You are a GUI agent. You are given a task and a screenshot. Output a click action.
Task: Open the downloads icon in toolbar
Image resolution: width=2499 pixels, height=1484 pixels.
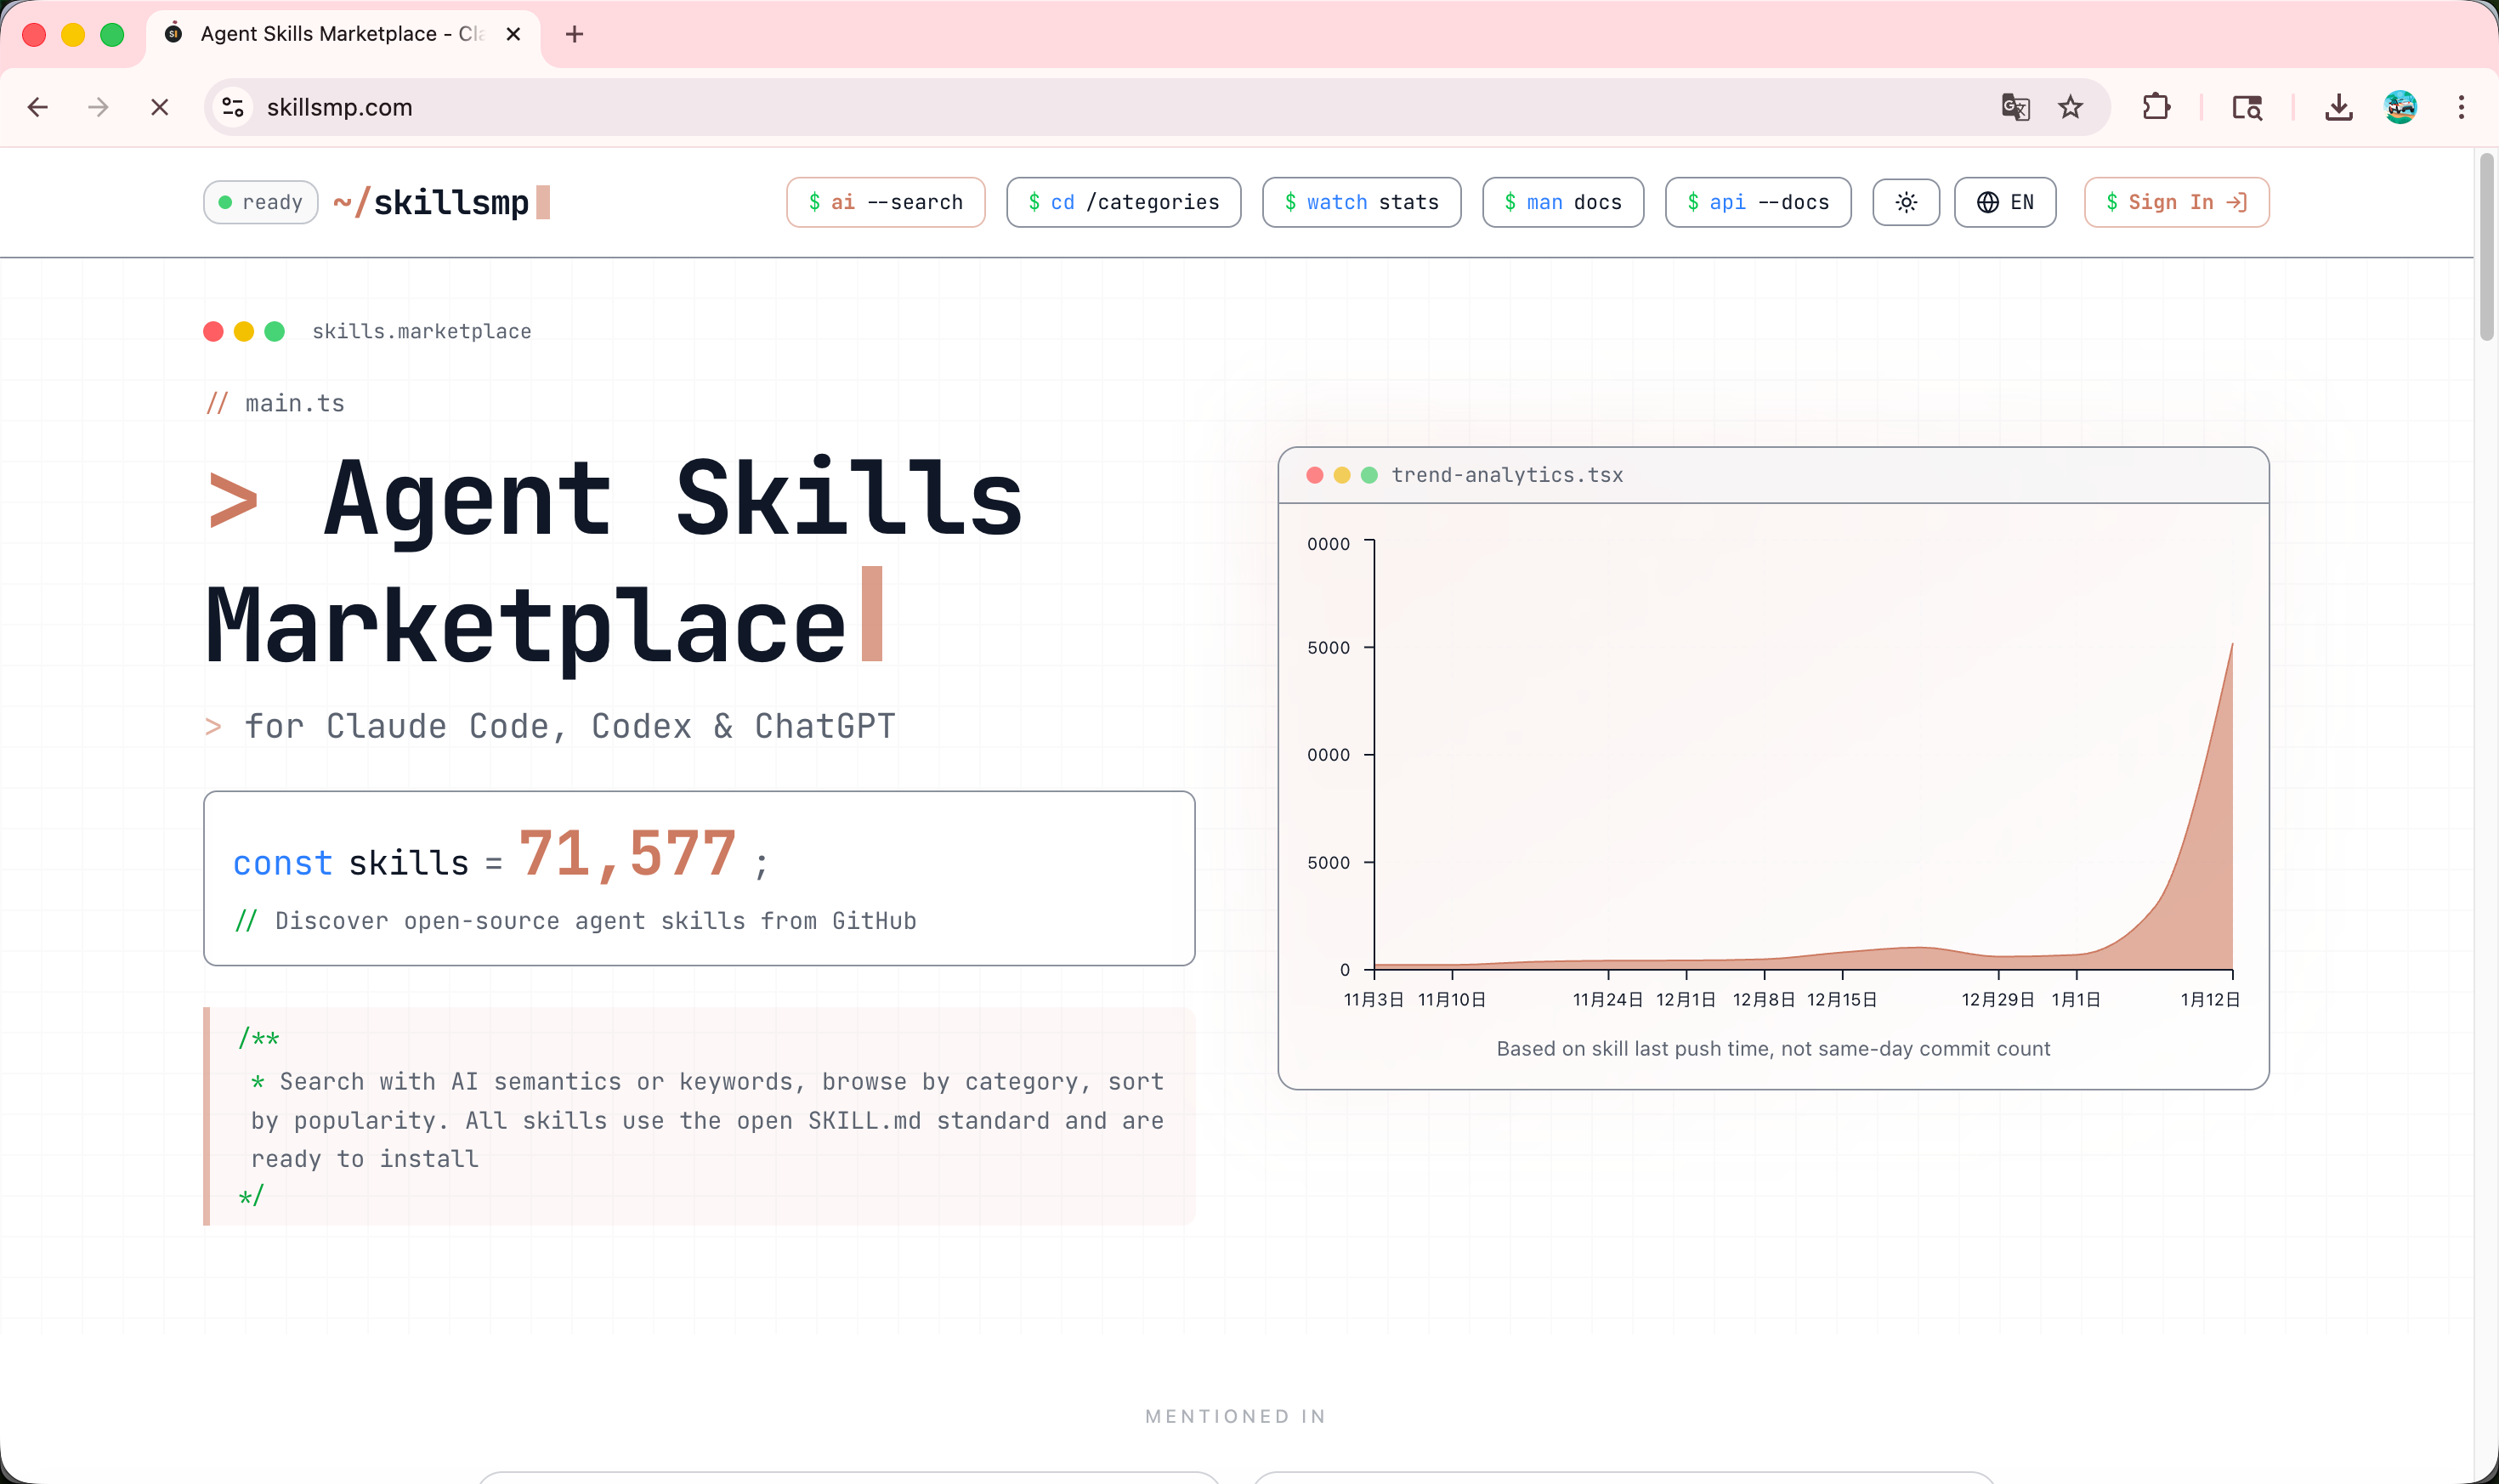[x=2338, y=107]
